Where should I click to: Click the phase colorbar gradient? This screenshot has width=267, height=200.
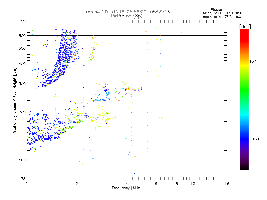244,99
